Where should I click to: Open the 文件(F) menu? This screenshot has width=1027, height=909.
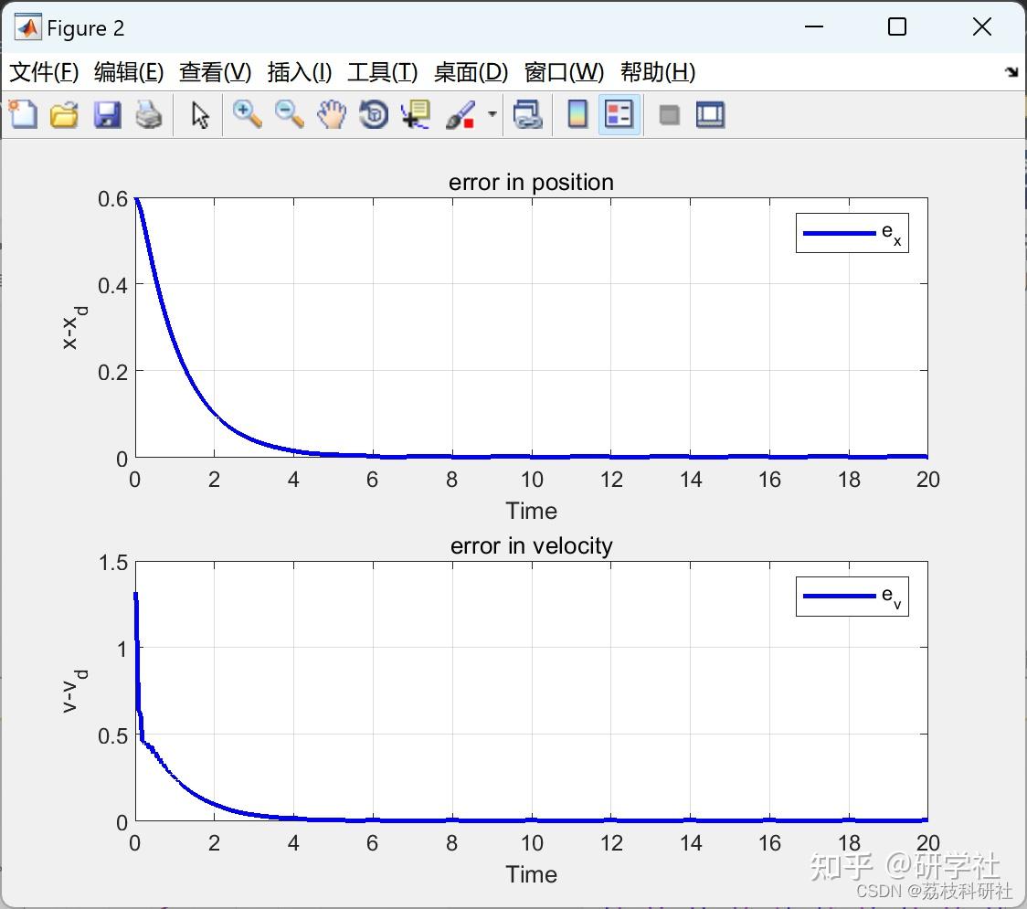pyautogui.click(x=44, y=72)
